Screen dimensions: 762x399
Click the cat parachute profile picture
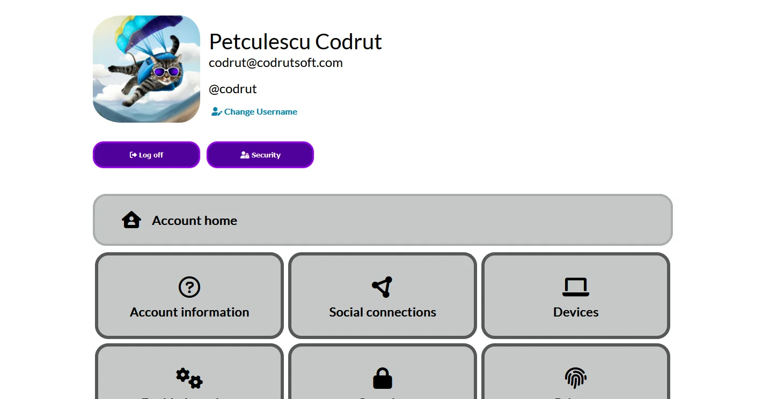tap(146, 69)
